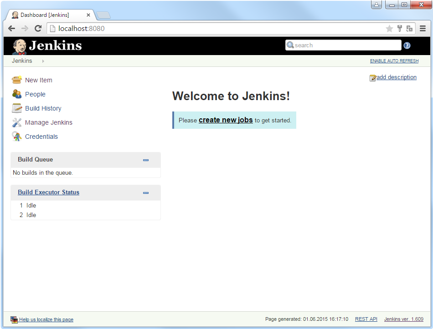Click the Jenkins breadcrumb link

22,61
